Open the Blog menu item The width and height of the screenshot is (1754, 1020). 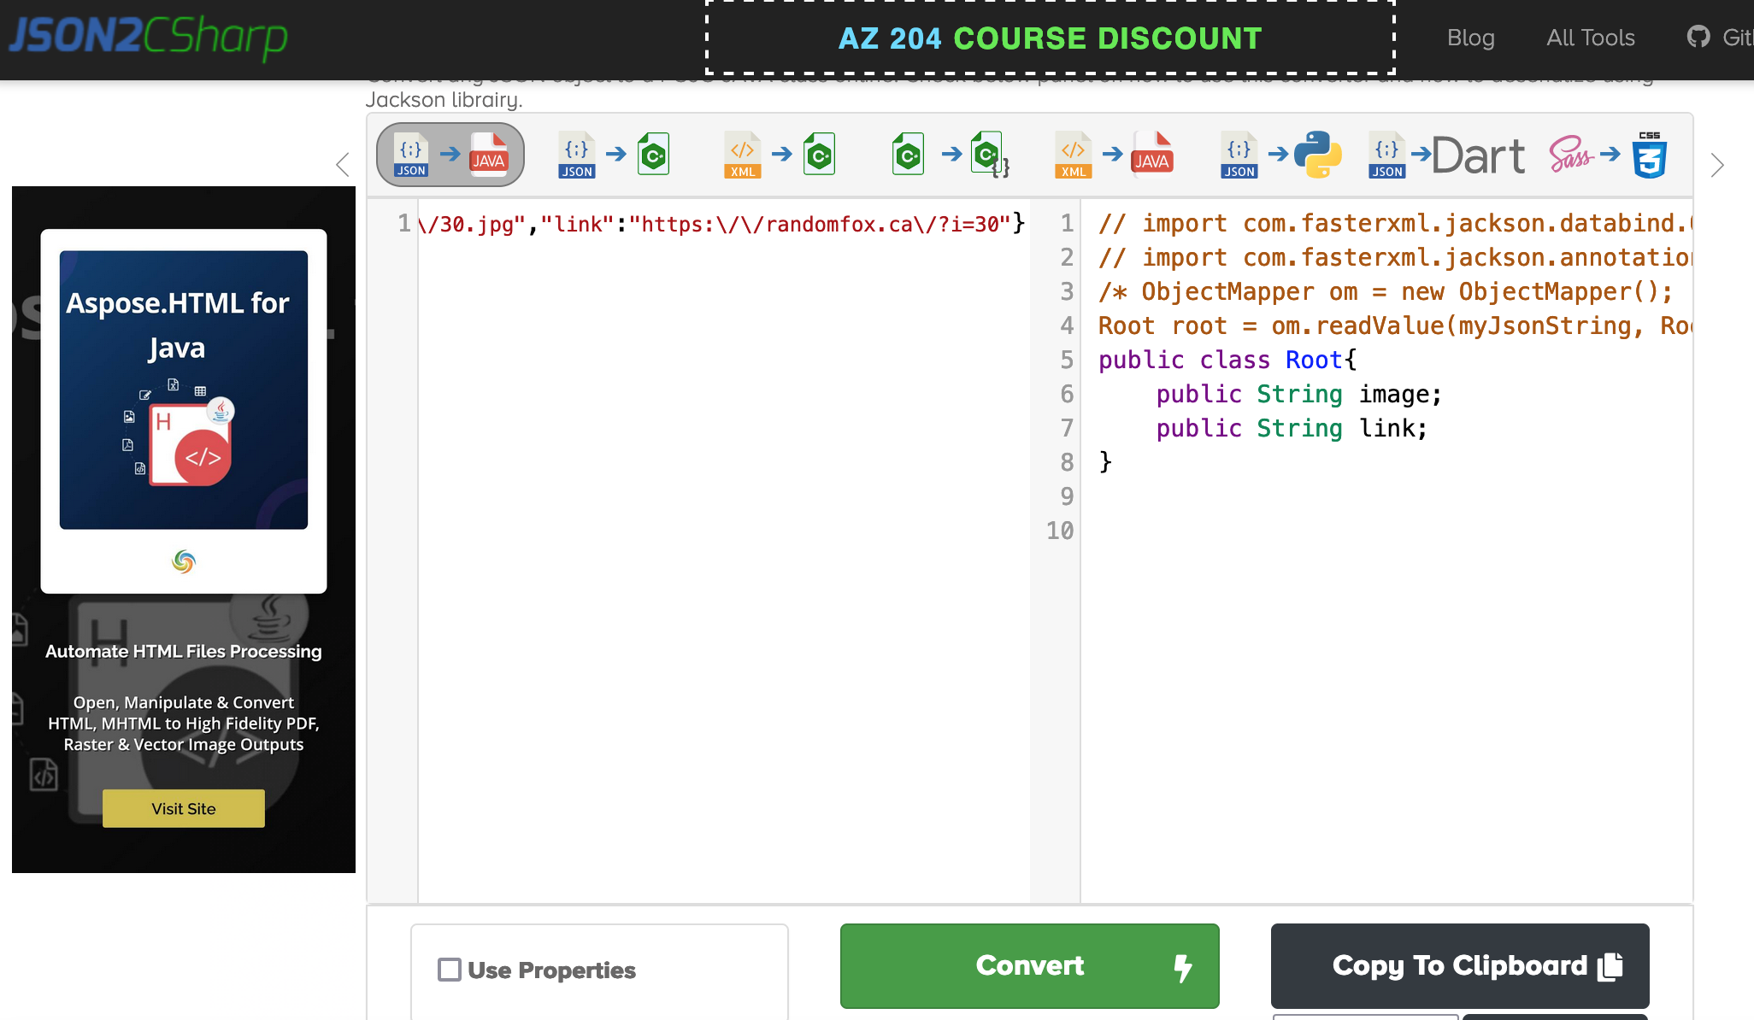1470,38
